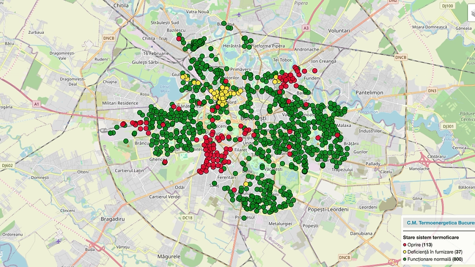
Task: Click the DJ602 road shield
Action: [7, 166]
